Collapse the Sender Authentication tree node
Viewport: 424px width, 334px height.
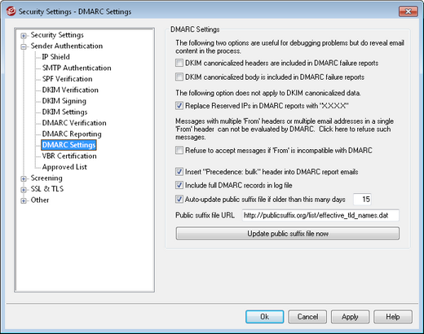[24, 46]
